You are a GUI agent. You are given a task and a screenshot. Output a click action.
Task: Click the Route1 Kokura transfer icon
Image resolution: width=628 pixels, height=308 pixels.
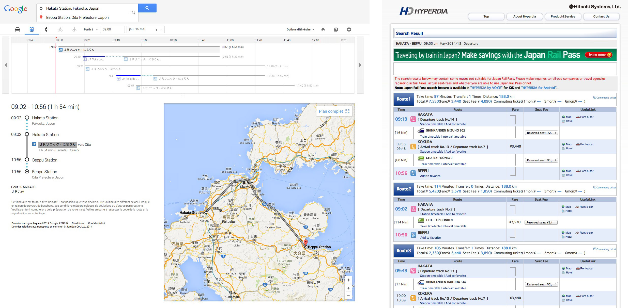413,147
